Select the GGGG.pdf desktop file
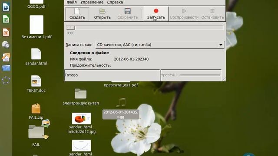Viewport: 278px width, 156px height. point(36,4)
